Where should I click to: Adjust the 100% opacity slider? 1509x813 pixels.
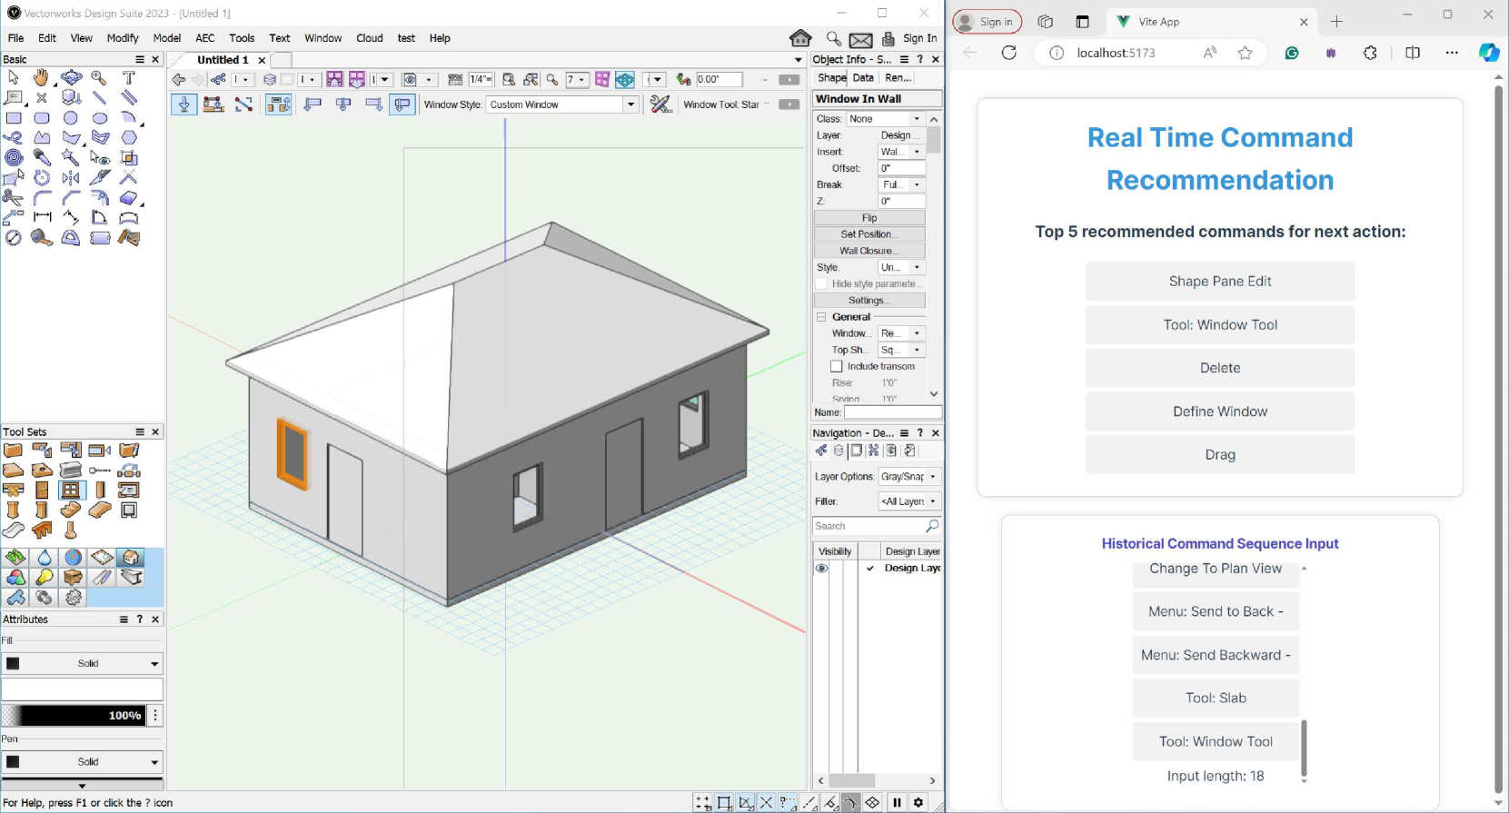[73, 716]
